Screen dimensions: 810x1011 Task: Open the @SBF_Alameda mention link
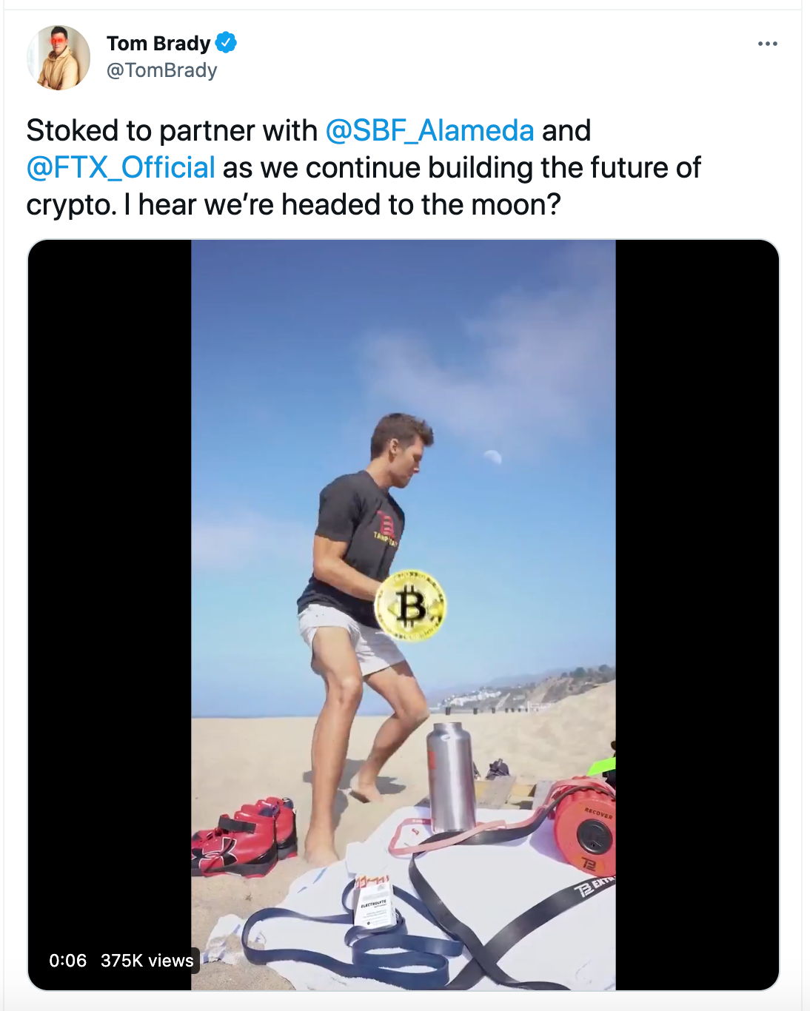coord(429,131)
